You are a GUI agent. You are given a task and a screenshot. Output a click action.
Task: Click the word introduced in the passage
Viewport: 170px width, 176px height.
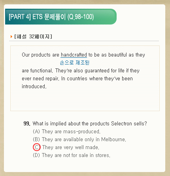click(x=34, y=87)
